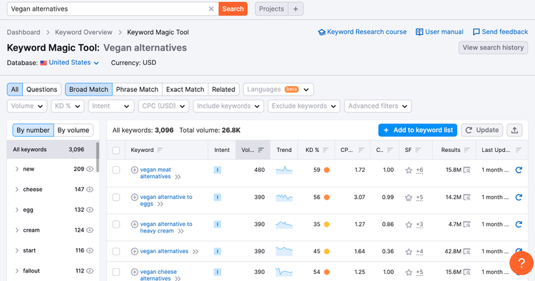
Task: Click Intent badge for vegan meat alternatives
Action: 218,170
